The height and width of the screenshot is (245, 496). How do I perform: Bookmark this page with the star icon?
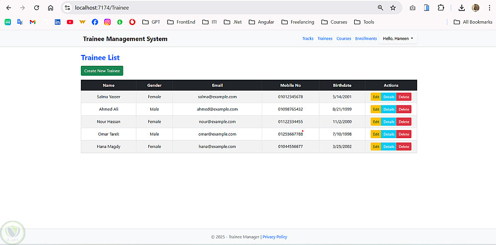click(x=393, y=8)
